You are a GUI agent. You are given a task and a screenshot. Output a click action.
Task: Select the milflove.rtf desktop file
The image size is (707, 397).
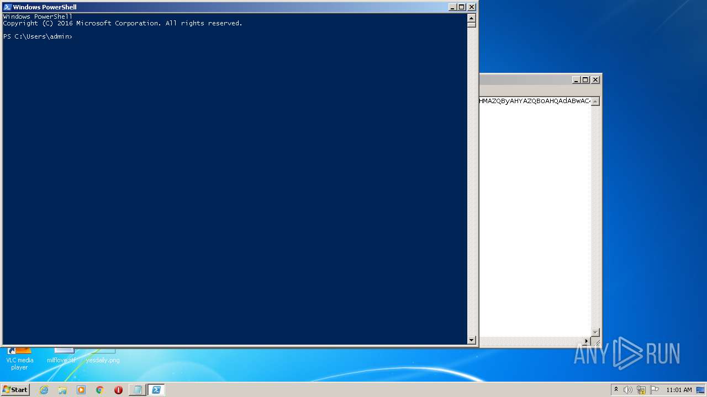62,356
